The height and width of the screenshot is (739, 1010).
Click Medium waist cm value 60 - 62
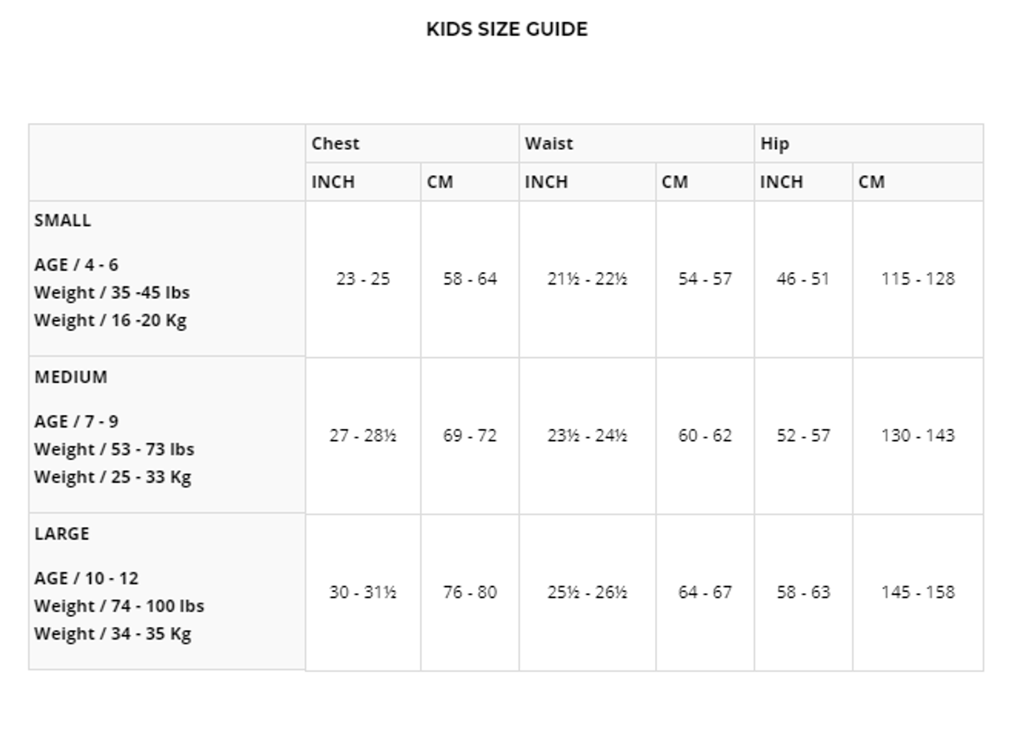point(705,435)
